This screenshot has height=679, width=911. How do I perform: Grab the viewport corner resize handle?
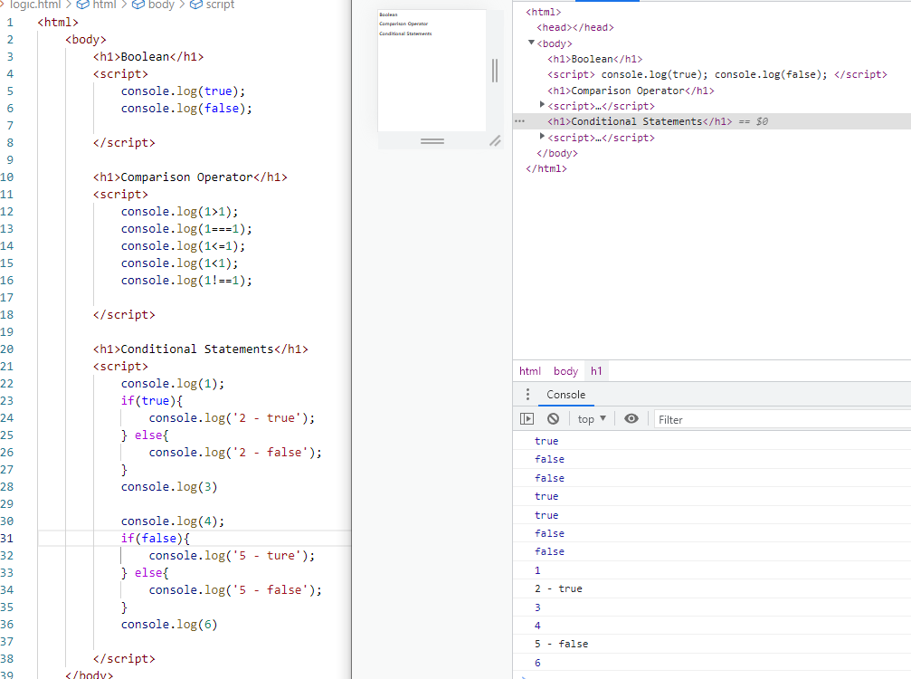[x=495, y=140]
